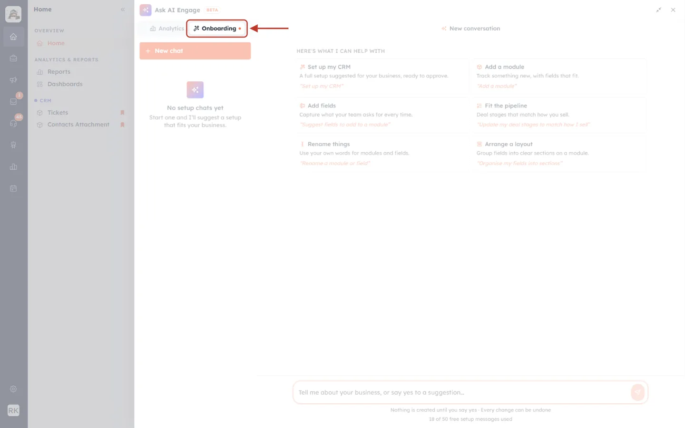Viewport: 685px width, 428px height.
Task: Open the megaphone campaigns icon in the rail
Action: coord(13,80)
